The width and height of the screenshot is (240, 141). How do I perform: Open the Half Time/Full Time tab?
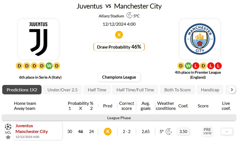pos(135,90)
